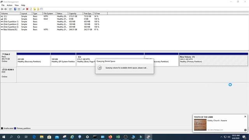Select the (Disk 0 partition 5) row

pos(50,27)
